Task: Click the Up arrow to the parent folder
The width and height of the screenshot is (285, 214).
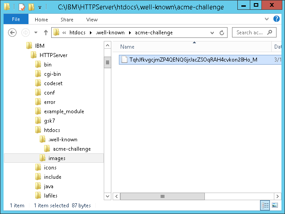Action: point(46,33)
